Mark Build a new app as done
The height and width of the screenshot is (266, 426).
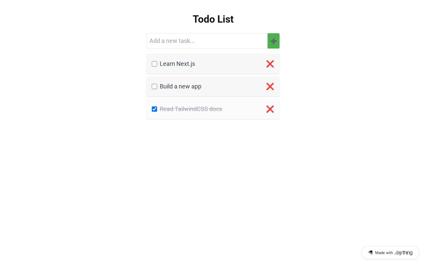pos(154,86)
